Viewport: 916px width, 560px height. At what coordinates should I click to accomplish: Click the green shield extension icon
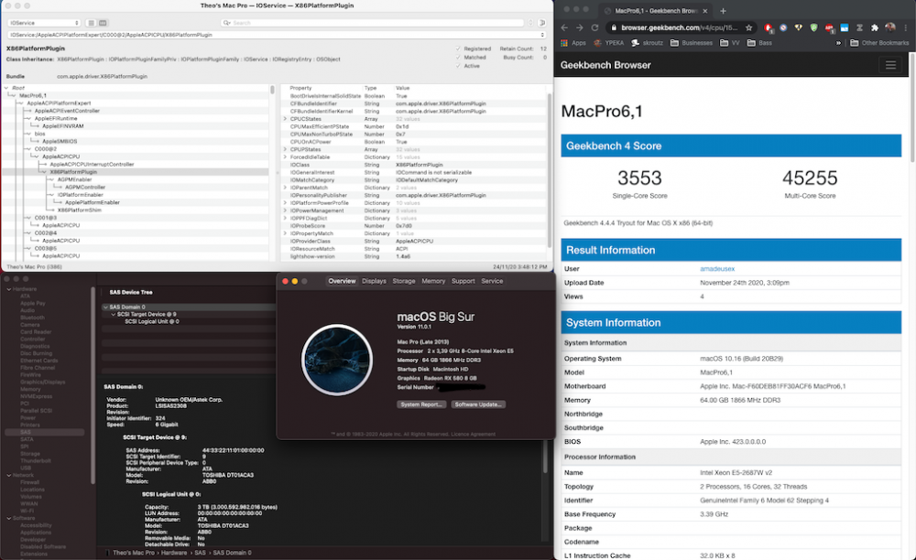(813, 27)
